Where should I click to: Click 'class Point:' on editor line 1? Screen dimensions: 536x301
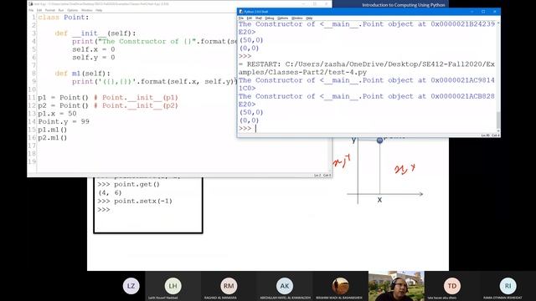(64, 17)
